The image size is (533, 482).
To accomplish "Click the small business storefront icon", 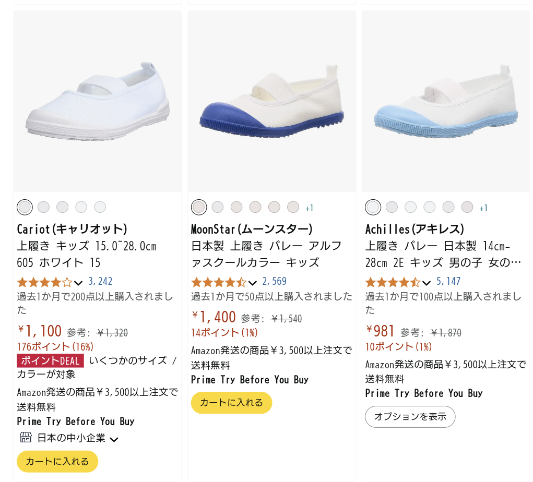I will (x=26, y=437).
